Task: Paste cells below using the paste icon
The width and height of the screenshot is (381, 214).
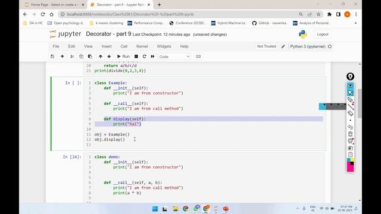Action: [x=90, y=56]
